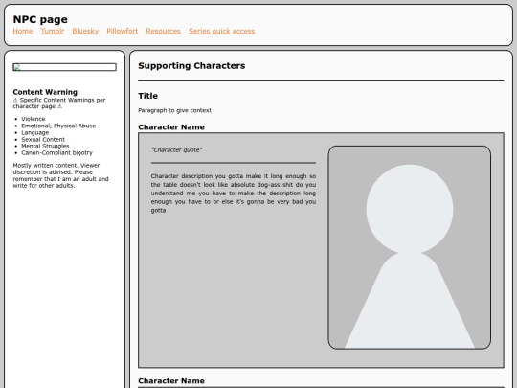
Task: Click the Content Warning heading
Action: [x=45, y=92]
